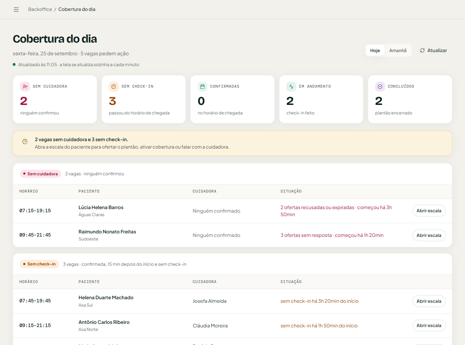465x345 pixels.
Task: Click the refresh icon beside Atualizar
Action: coord(422,50)
